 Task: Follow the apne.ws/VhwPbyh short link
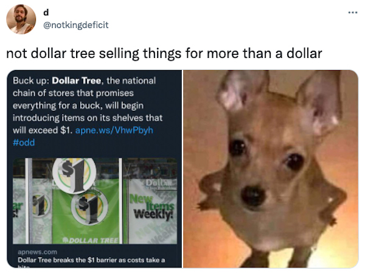click(x=114, y=130)
